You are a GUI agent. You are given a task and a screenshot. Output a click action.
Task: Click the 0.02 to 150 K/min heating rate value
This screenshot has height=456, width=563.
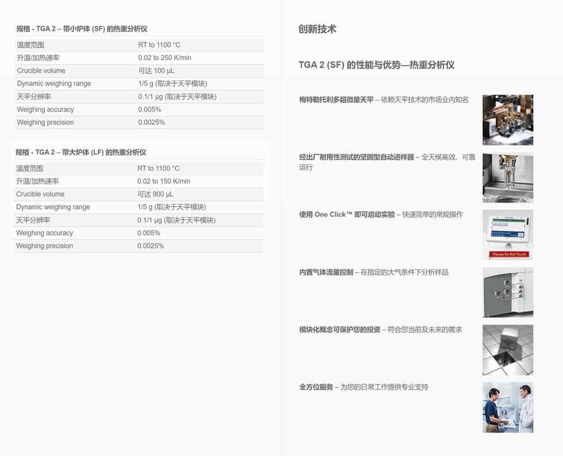coord(164,181)
